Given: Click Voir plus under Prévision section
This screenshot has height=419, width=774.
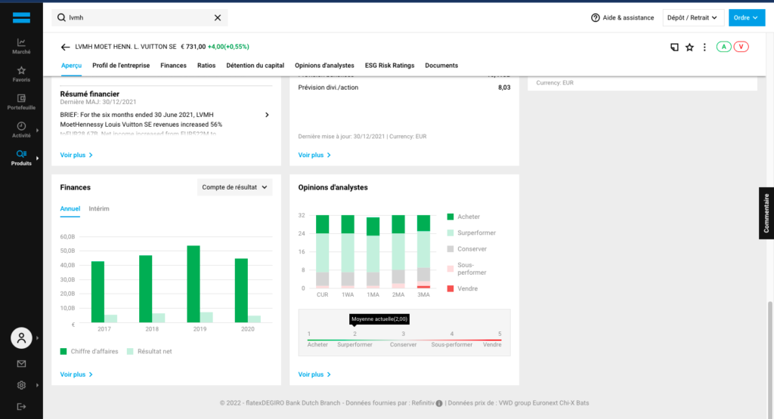Looking at the screenshot, I should coord(314,156).
